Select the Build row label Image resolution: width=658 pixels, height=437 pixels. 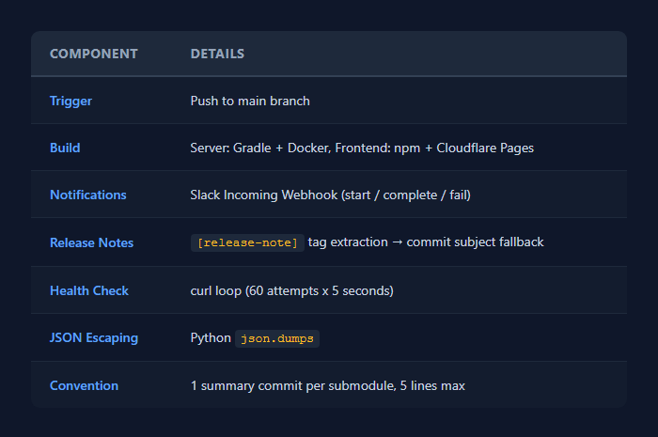tap(65, 148)
